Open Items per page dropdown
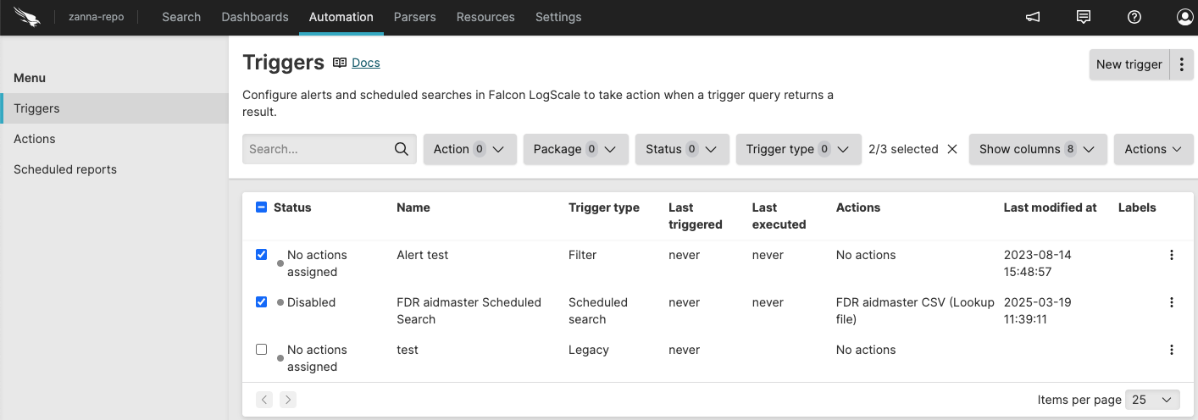 pyautogui.click(x=1152, y=400)
